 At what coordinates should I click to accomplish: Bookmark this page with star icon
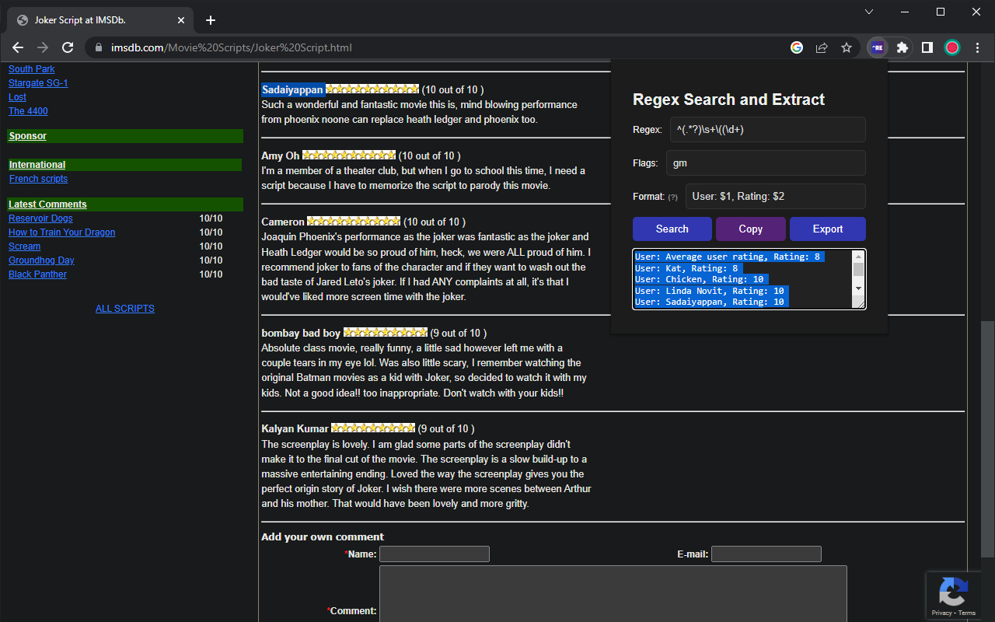point(847,47)
